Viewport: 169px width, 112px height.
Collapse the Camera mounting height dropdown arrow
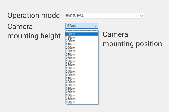pos(95,26)
